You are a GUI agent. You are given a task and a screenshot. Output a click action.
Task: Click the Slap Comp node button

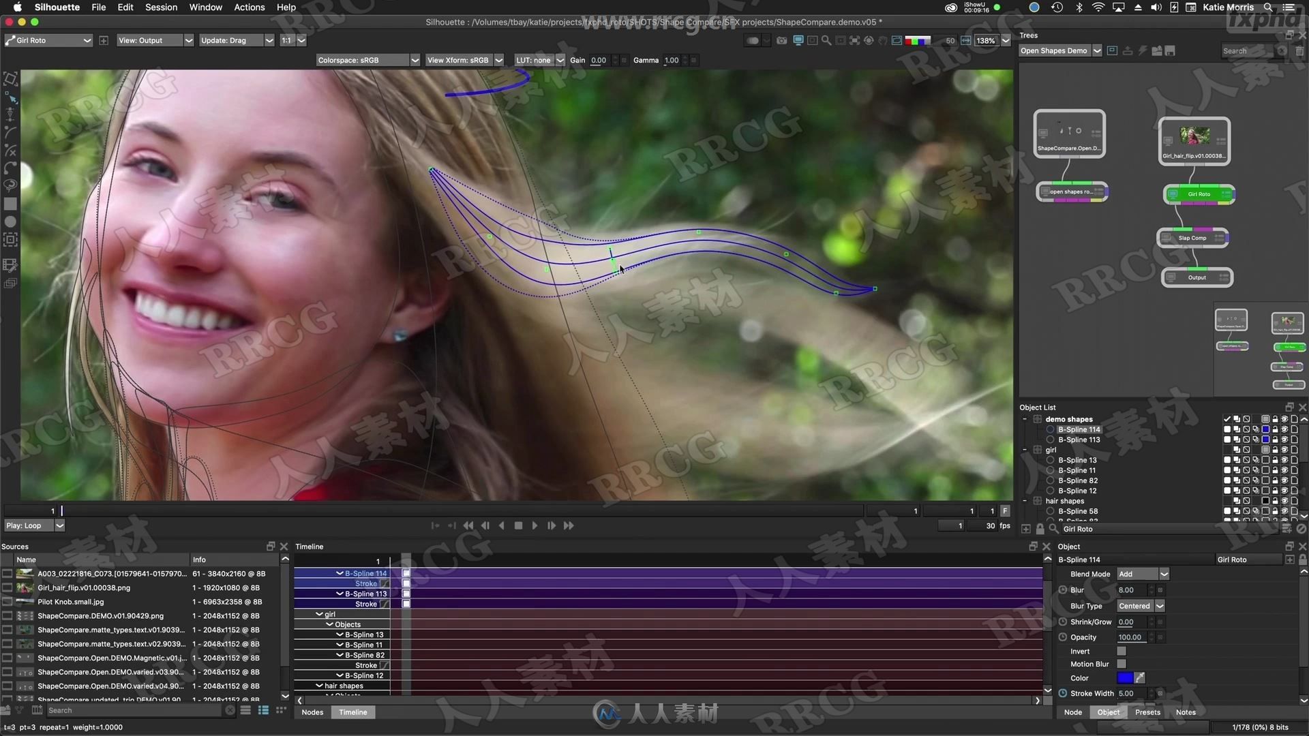tap(1192, 236)
